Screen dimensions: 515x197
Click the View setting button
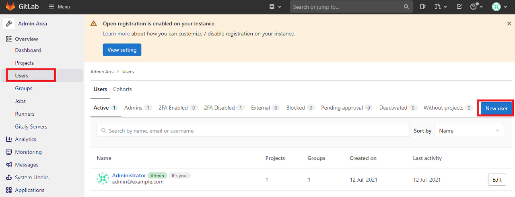click(122, 50)
